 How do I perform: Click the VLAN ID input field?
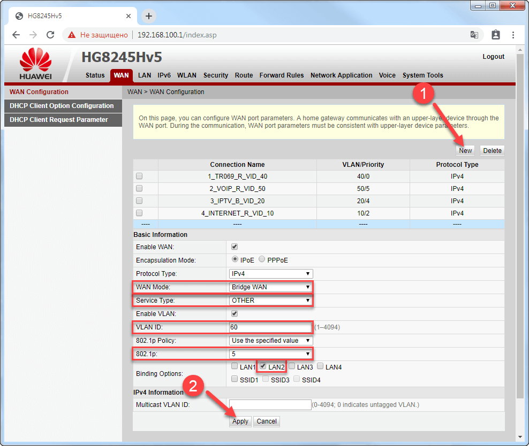tap(270, 327)
